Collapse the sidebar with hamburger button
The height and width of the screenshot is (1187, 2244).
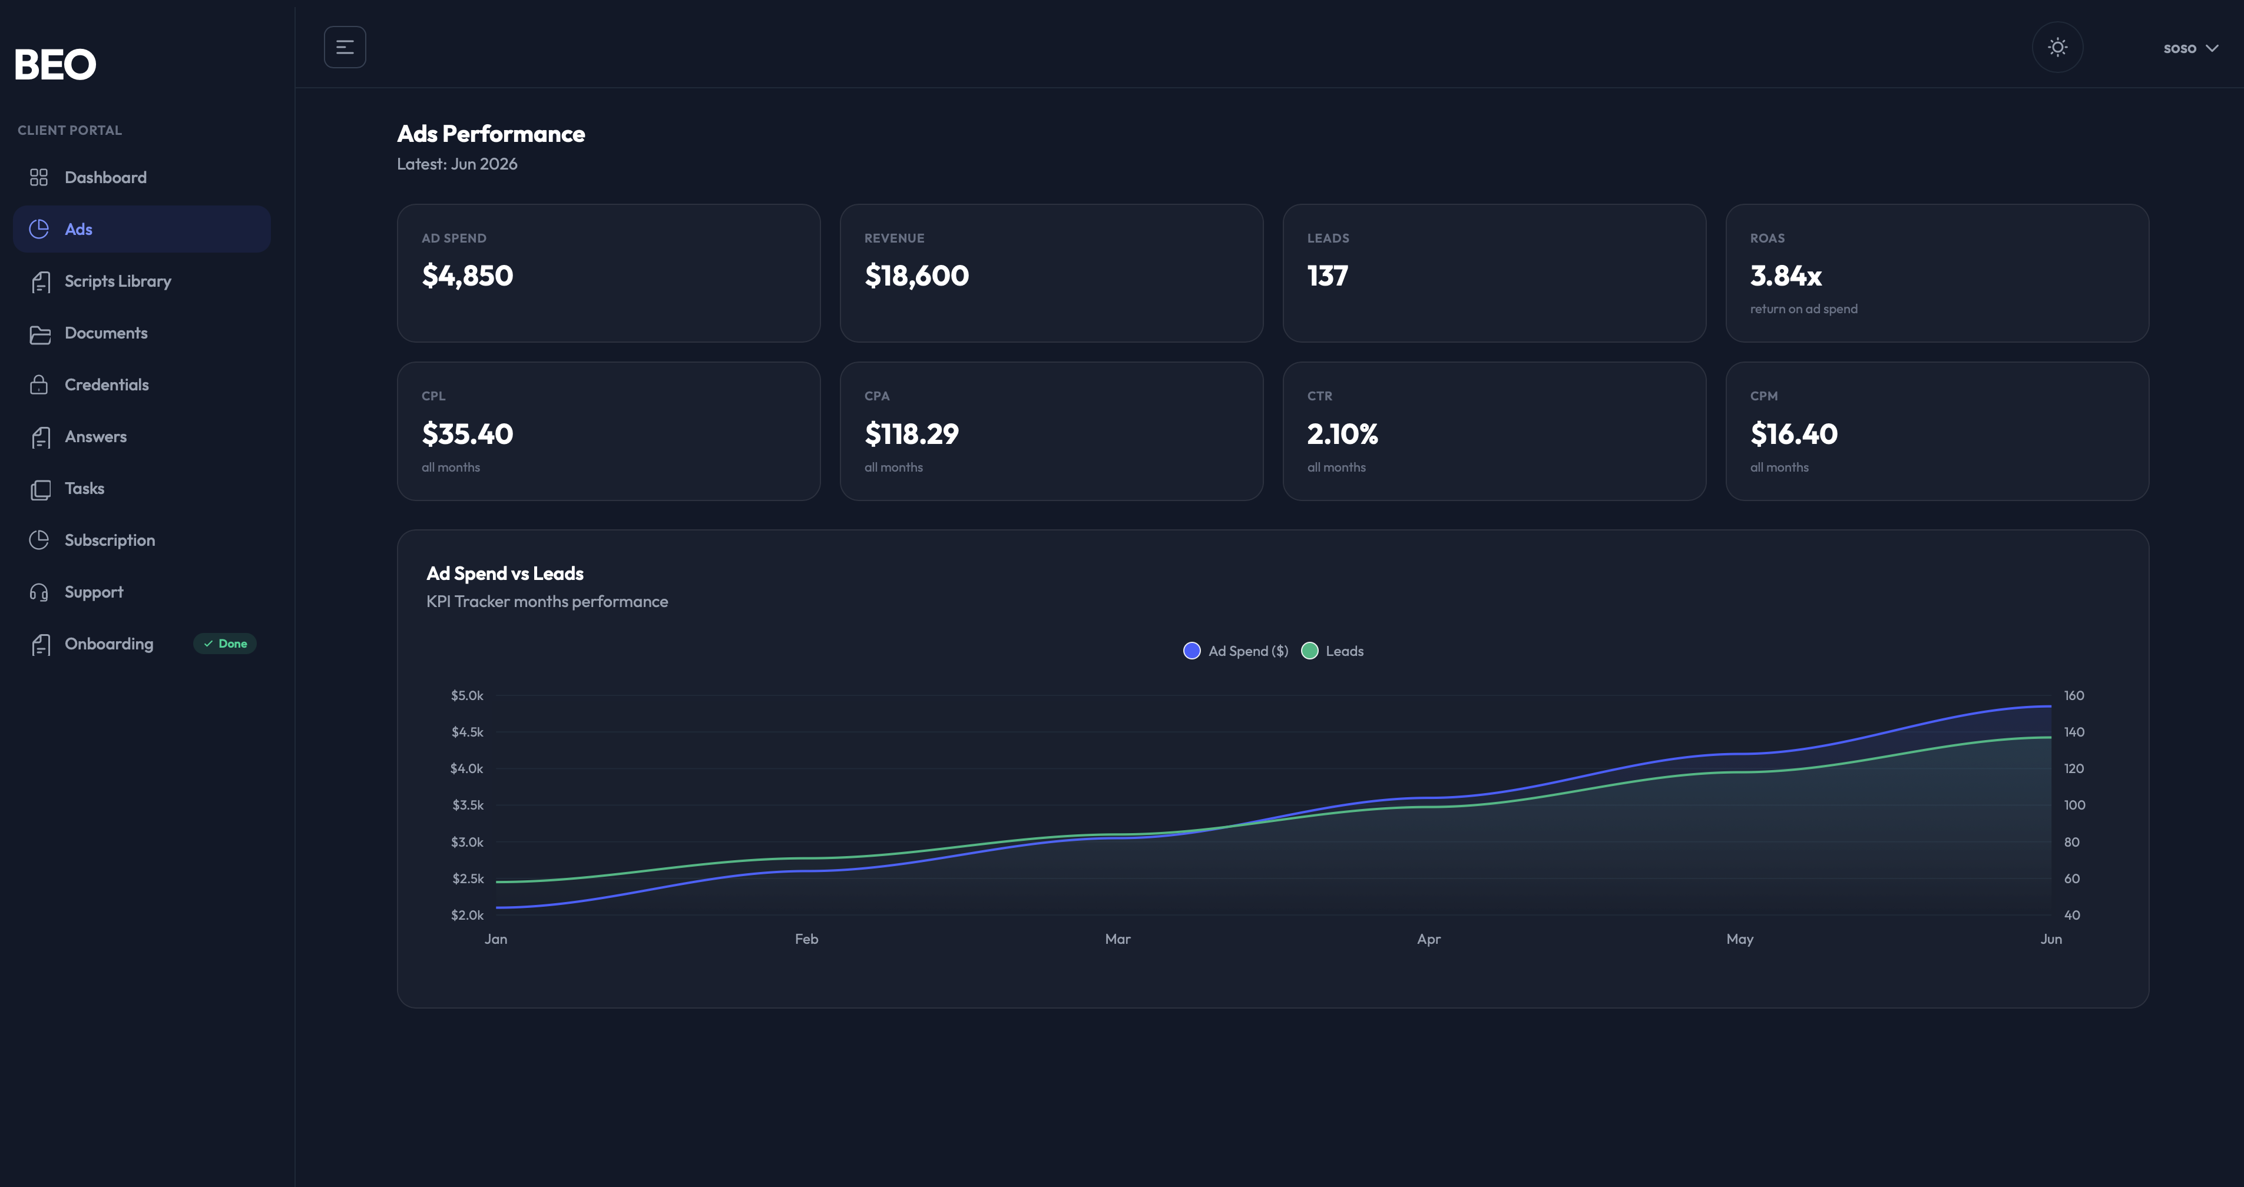click(345, 47)
